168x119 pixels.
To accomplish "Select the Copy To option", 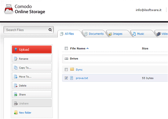I will click(x=32, y=68).
